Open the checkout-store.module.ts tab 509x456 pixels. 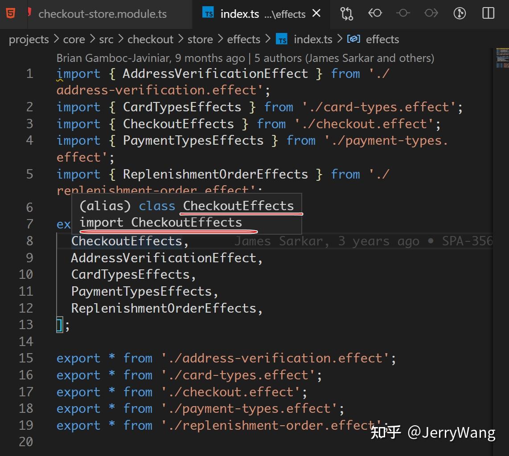coord(102,14)
